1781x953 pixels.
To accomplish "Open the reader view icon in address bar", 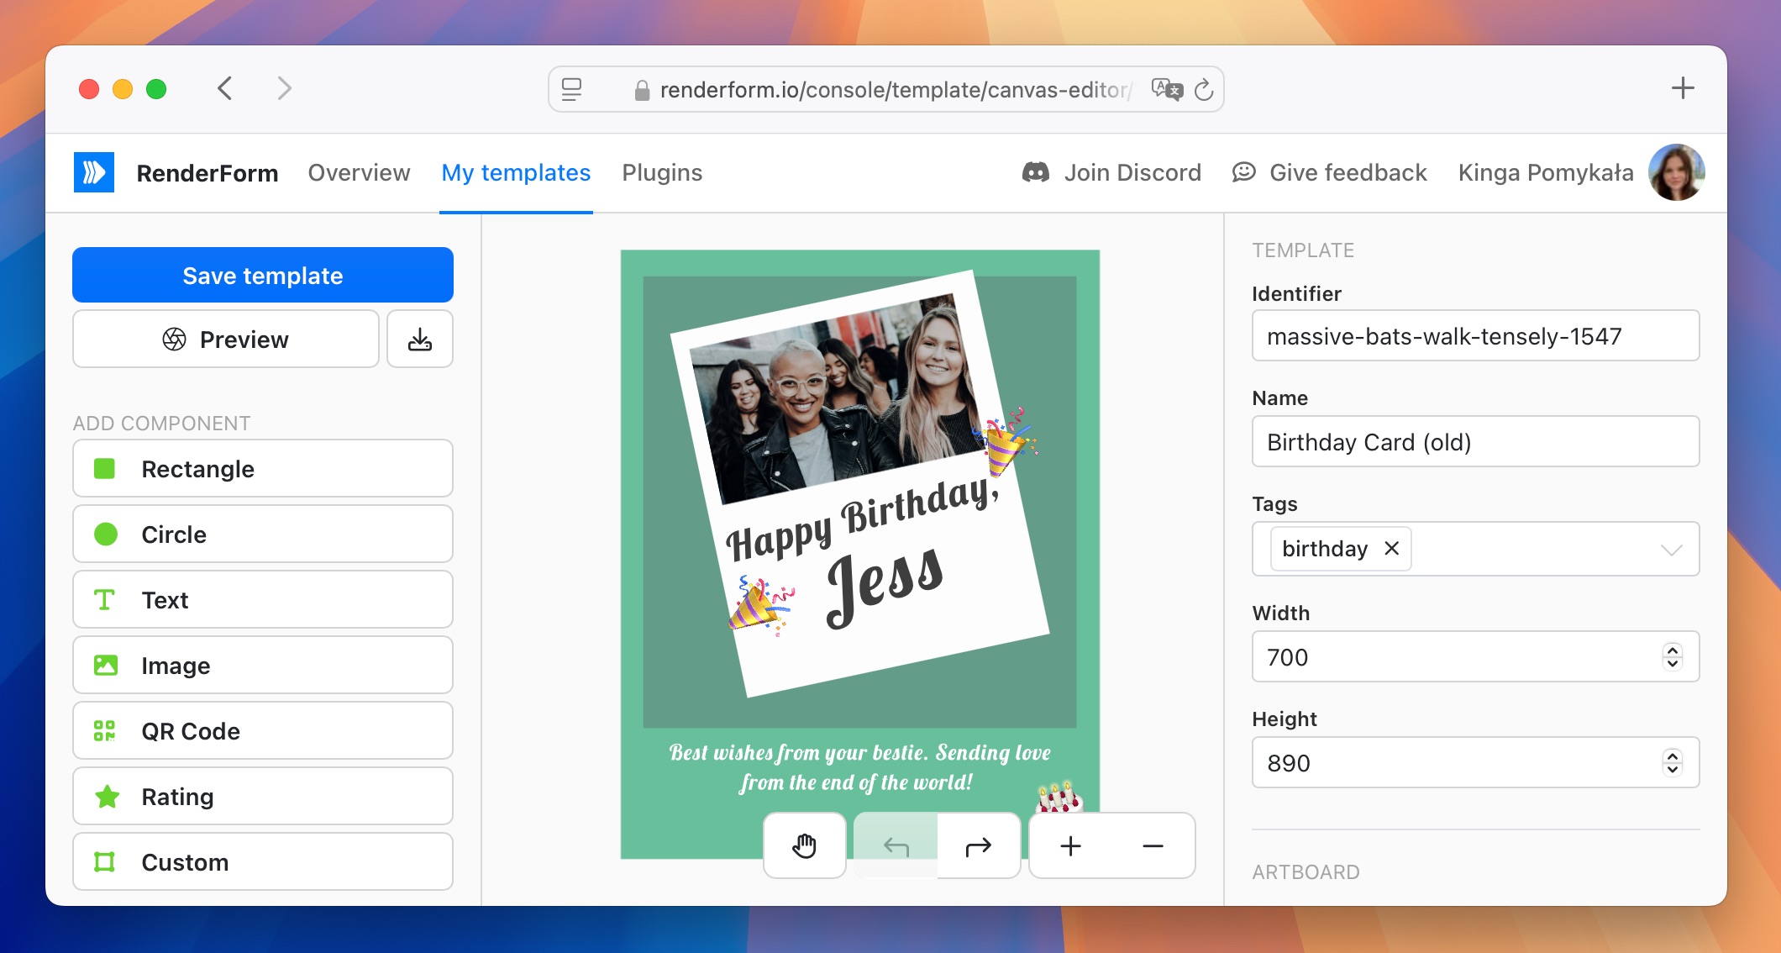I will click(x=572, y=89).
